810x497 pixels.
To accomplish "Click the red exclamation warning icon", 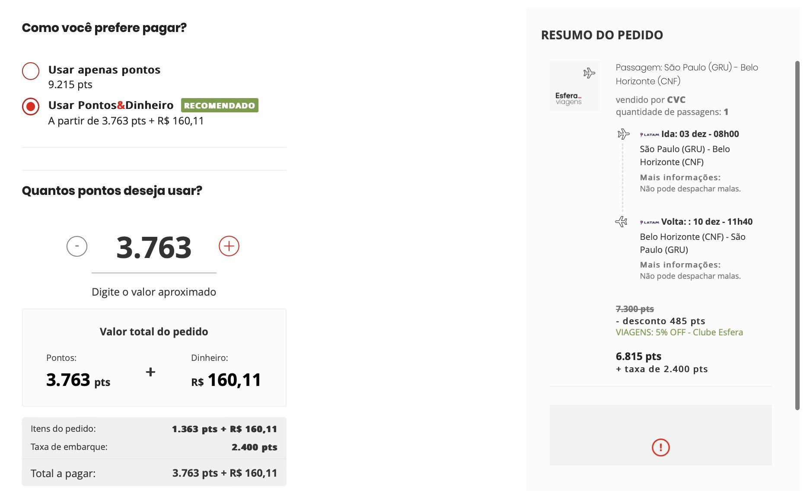I will 660,447.
